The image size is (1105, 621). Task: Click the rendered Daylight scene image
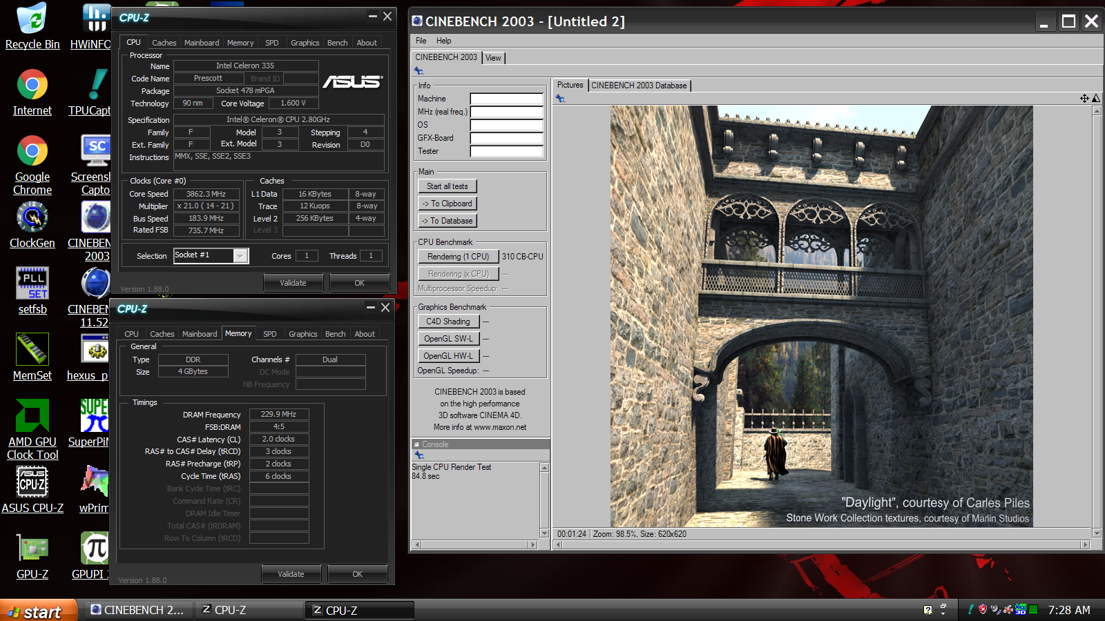click(x=821, y=316)
